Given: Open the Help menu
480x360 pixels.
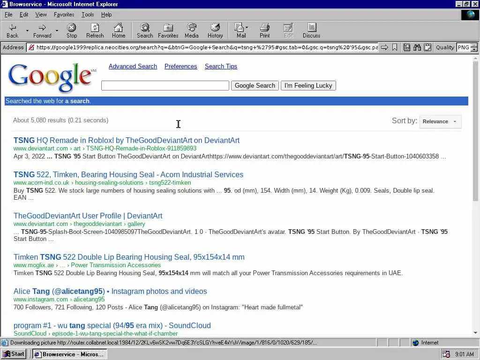Looking at the screenshot, I should [106, 15].
